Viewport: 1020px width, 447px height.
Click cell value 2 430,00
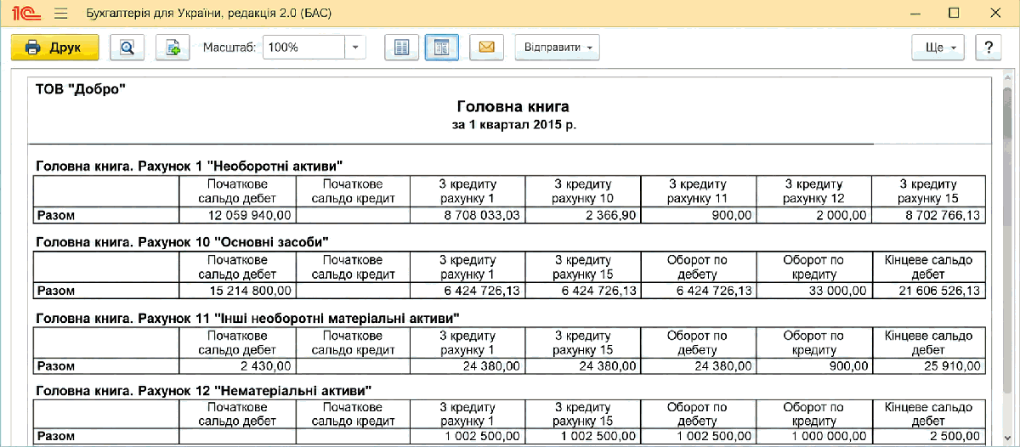click(x=237, y=367)
